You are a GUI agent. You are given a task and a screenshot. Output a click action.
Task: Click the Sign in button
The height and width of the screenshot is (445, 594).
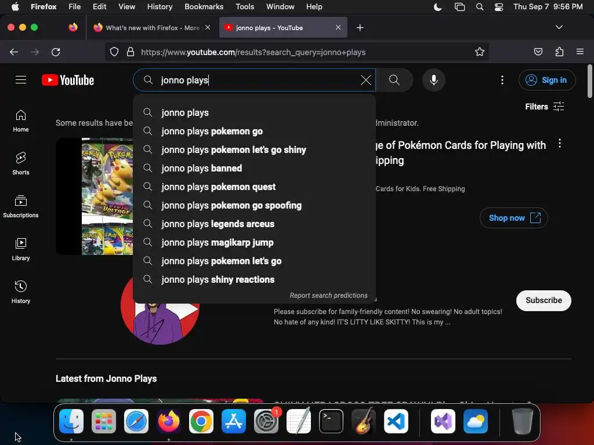[x=547, y=80]
